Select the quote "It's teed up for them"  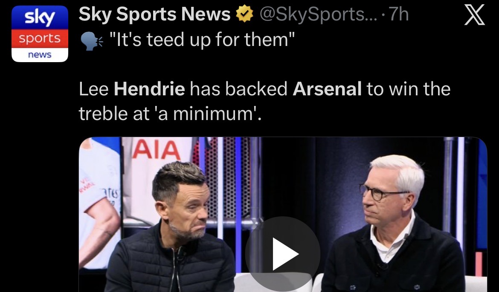point(203,40)
